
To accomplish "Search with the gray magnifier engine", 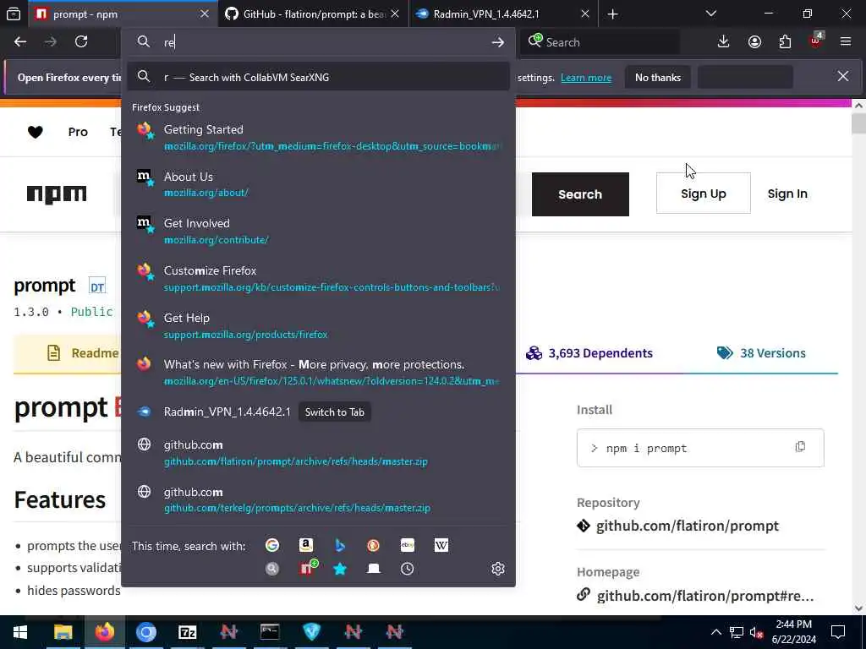I will click(272, 569).
